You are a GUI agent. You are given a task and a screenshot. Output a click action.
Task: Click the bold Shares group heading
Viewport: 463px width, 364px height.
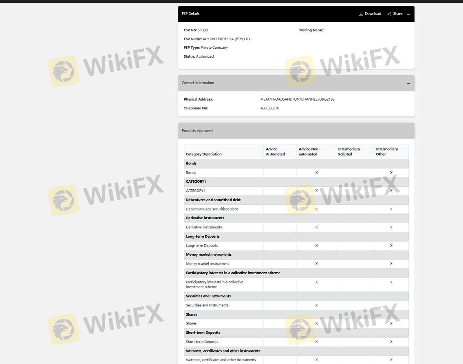coord(191,314)
